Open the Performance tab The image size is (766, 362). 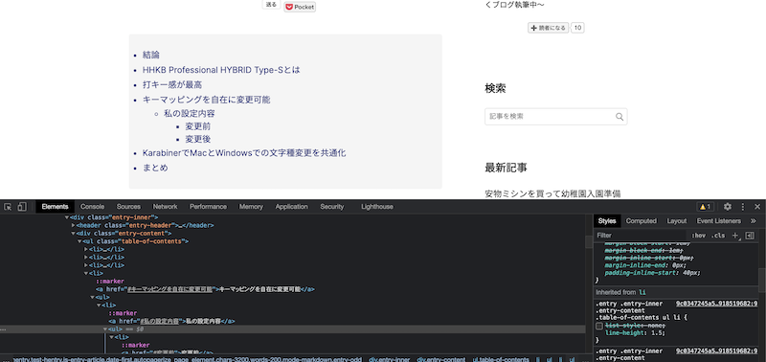tap(208, 207)
